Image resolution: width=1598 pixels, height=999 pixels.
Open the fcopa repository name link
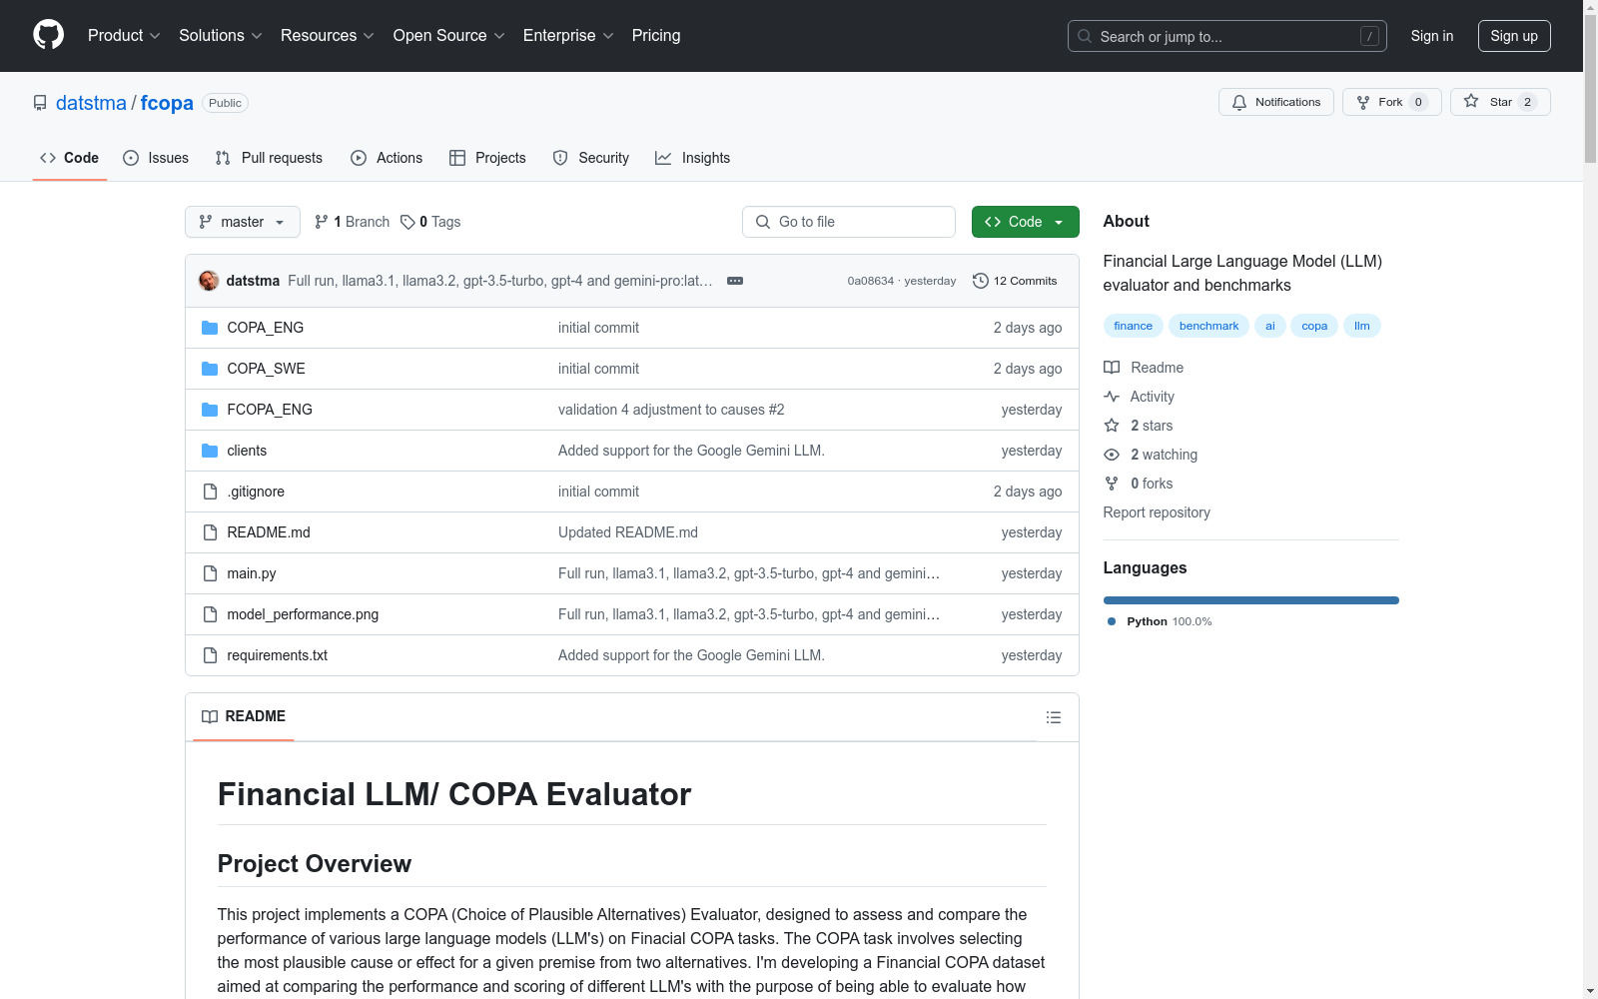pos(167,103)
